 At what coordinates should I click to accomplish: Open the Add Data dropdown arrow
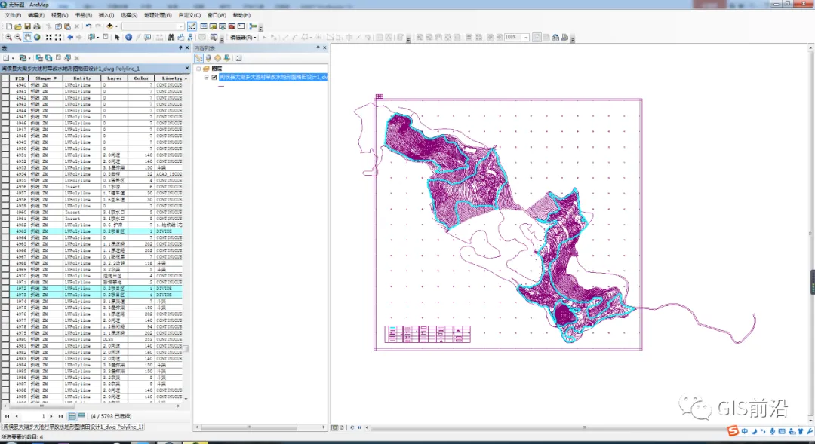click(x=116, y=26)
